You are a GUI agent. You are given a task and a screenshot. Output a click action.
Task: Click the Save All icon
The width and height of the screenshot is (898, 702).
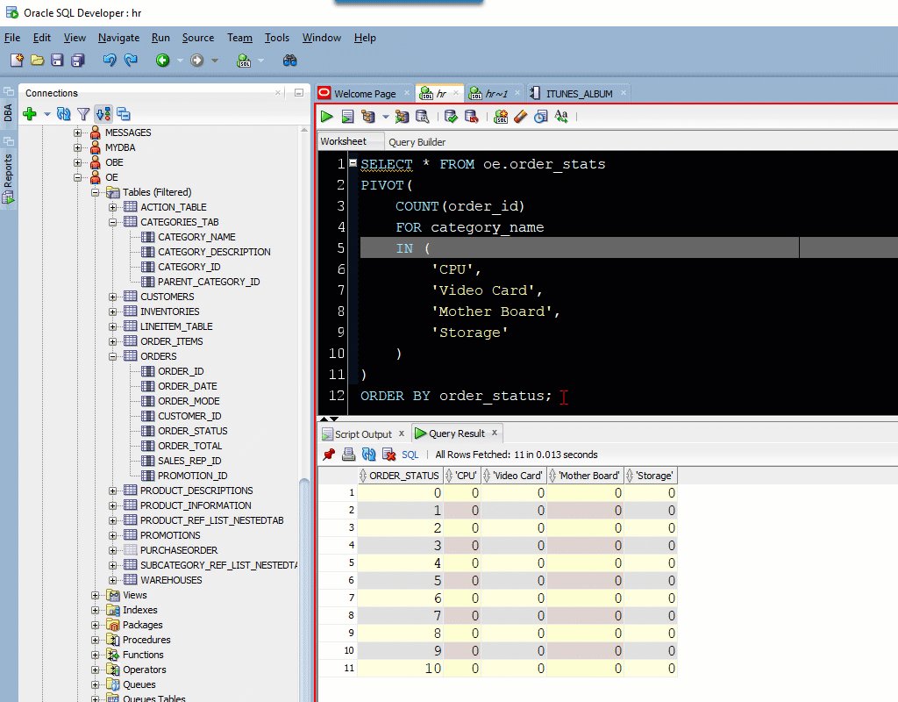[78, 61]
